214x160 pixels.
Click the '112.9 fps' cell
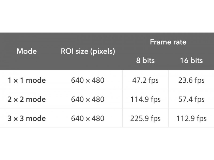(x=191, y=118)
